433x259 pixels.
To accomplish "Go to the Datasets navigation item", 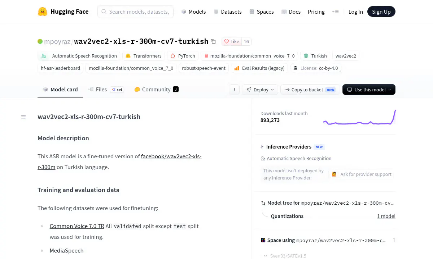I will coord(228,12).
